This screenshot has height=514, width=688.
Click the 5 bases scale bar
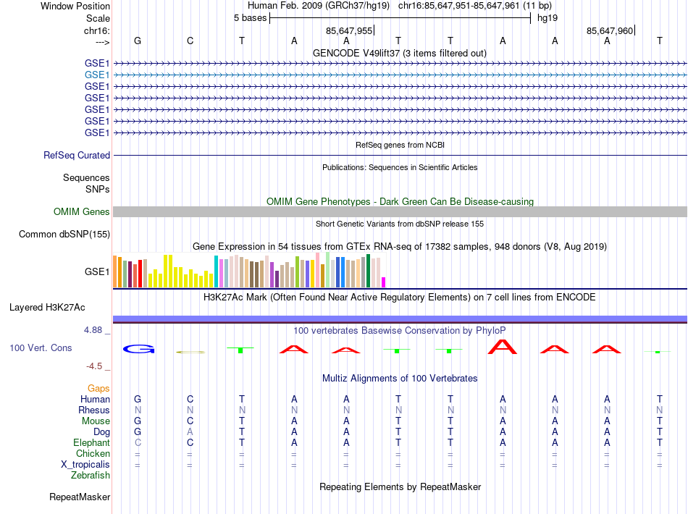point(400,18)
